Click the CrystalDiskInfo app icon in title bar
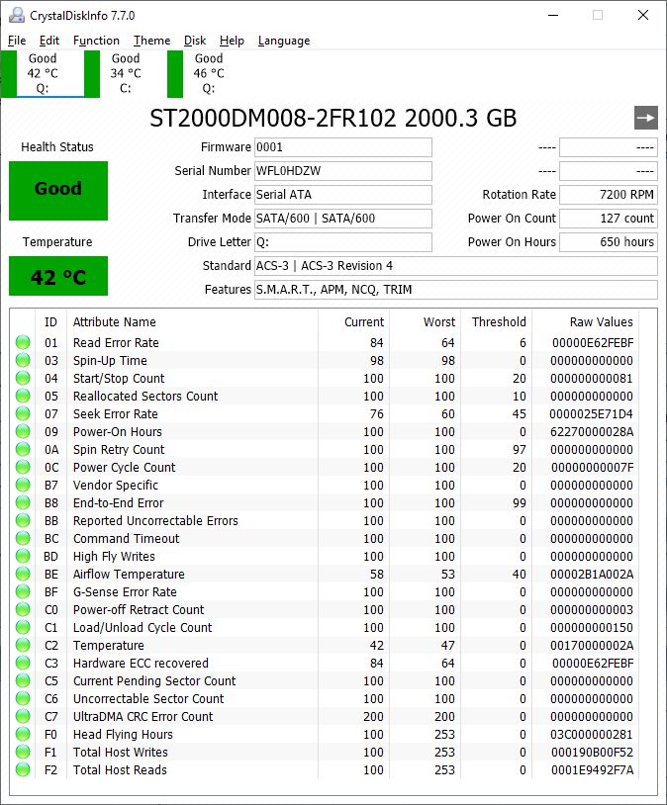 click(x=17, y=16)
